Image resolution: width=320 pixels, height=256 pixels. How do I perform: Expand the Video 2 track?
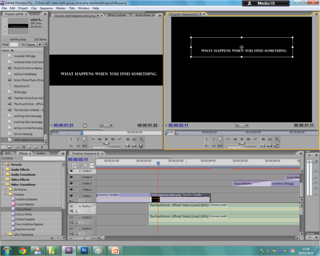[x=80, y=190]
